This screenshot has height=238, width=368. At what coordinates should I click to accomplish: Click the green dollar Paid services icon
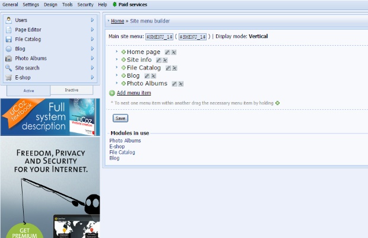(115, 4)
